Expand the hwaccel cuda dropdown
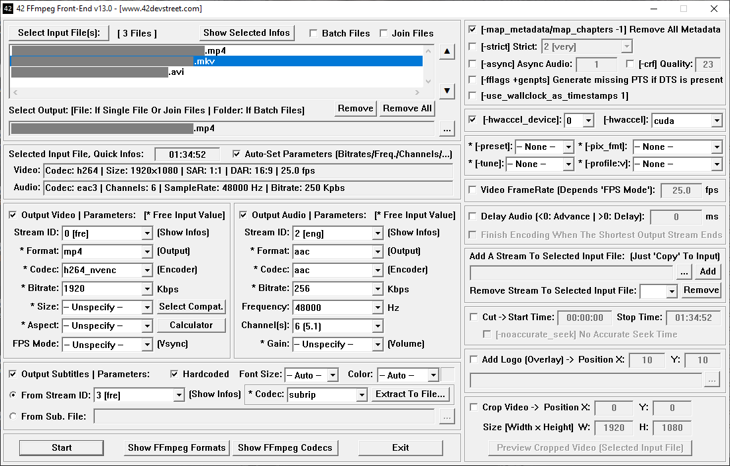Screen dimensions: 730x466 [716, 121]
